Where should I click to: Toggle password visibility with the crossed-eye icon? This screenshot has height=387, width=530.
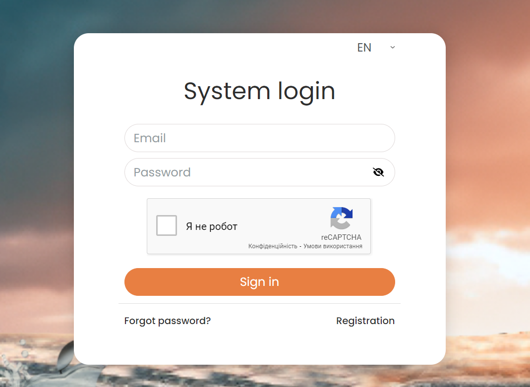[x=378, y=172]
